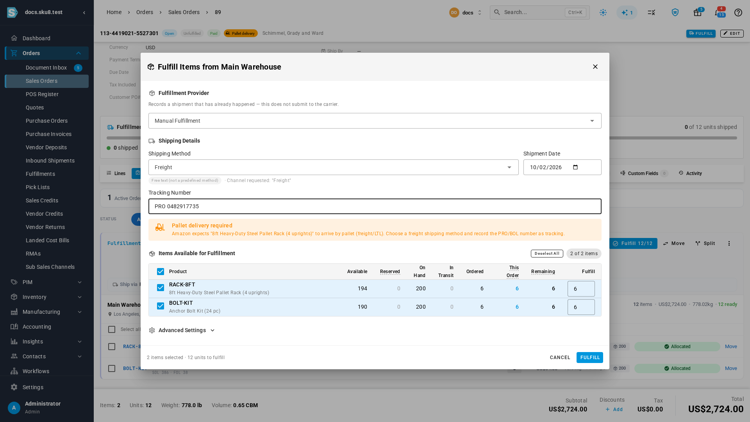Check the BOLT-KIT line checkbox in background page
The height and width of the screenshot is (422, 750).
click(x=112, y=368)
